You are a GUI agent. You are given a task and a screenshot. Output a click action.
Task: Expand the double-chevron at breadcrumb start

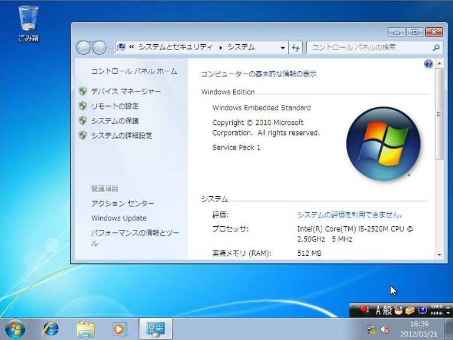[x=131, y=47]
